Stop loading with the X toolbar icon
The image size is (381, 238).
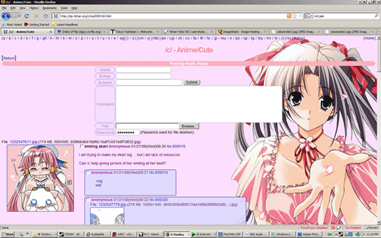coord(36,16)
